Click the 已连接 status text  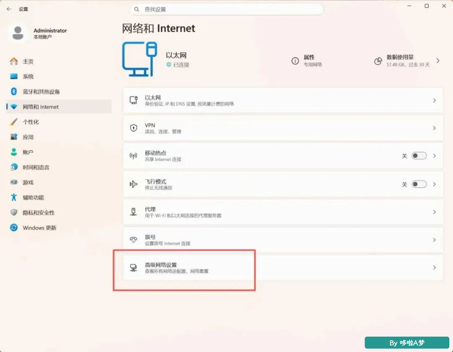point(181,65)
